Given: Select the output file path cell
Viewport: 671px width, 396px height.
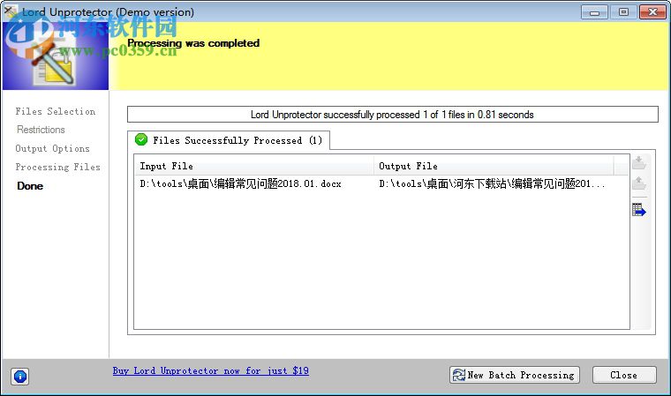Looking at the screenshot, I should tap(492, 183).
